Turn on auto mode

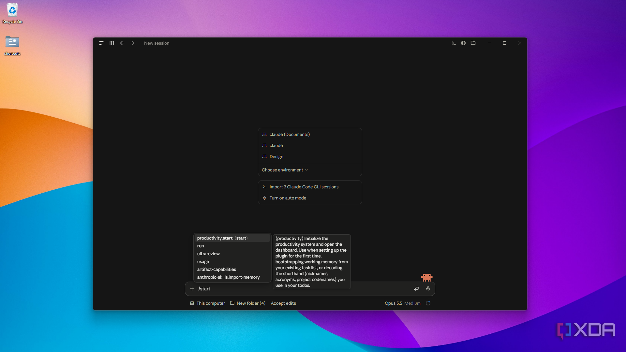coord(310,198)
